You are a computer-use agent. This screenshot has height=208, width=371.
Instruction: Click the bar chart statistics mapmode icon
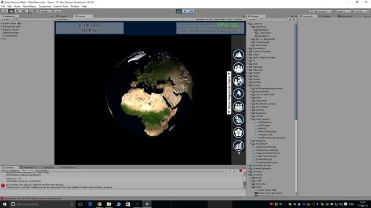pos(238,145)
